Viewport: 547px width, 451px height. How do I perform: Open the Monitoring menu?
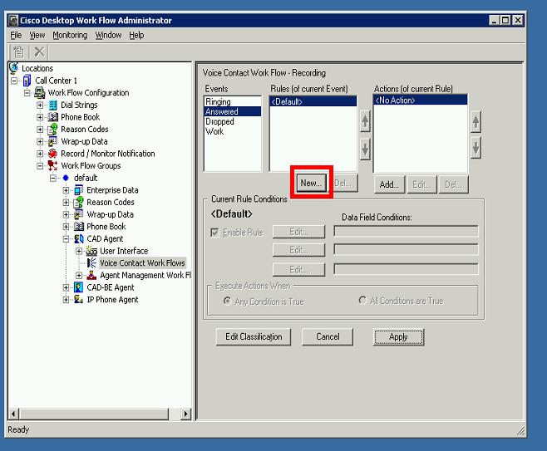point(70,35)
